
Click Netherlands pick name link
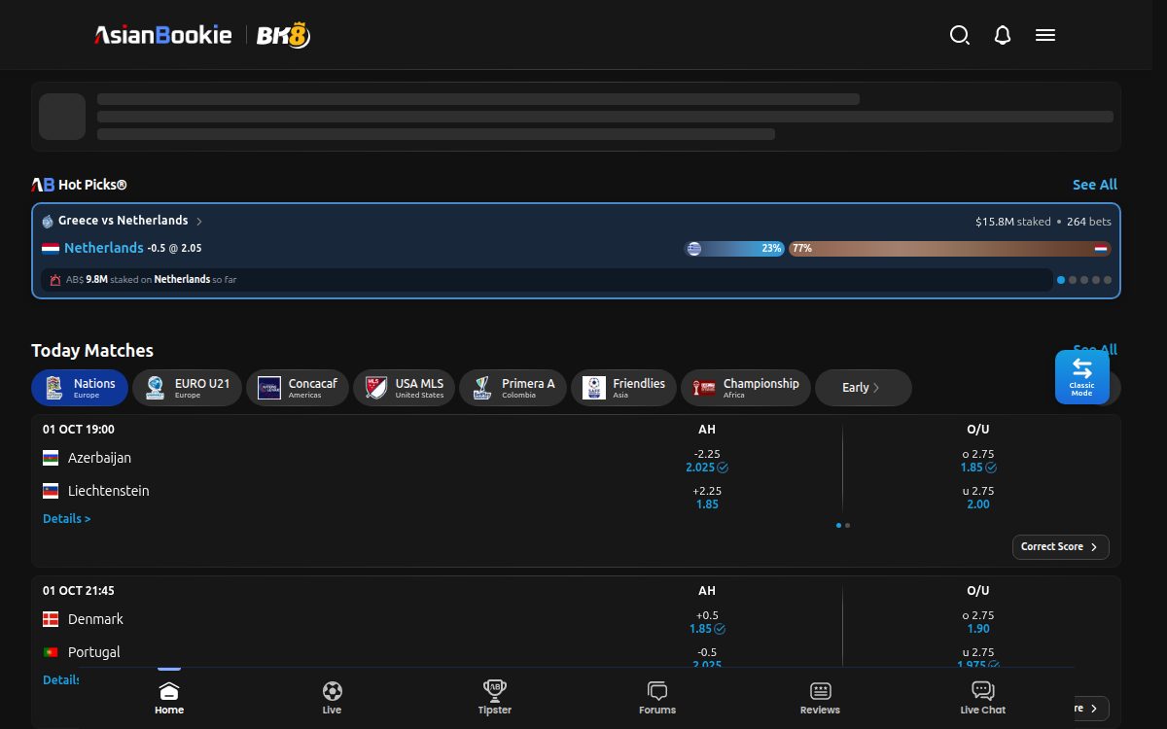point(104,248)
